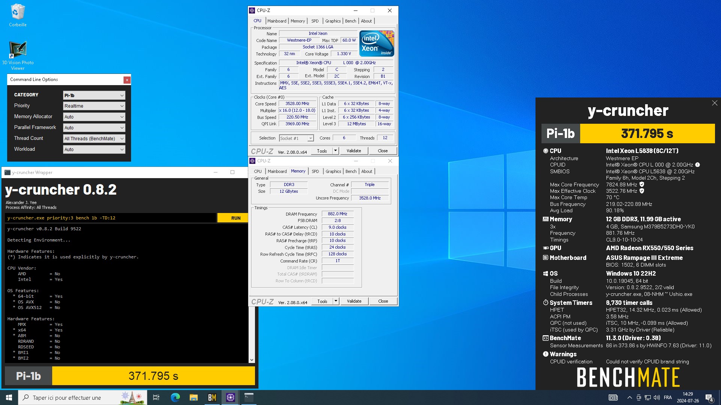Open the Priority Realtime dropdown
721x405 pixels.
click(x=94, y=106)
